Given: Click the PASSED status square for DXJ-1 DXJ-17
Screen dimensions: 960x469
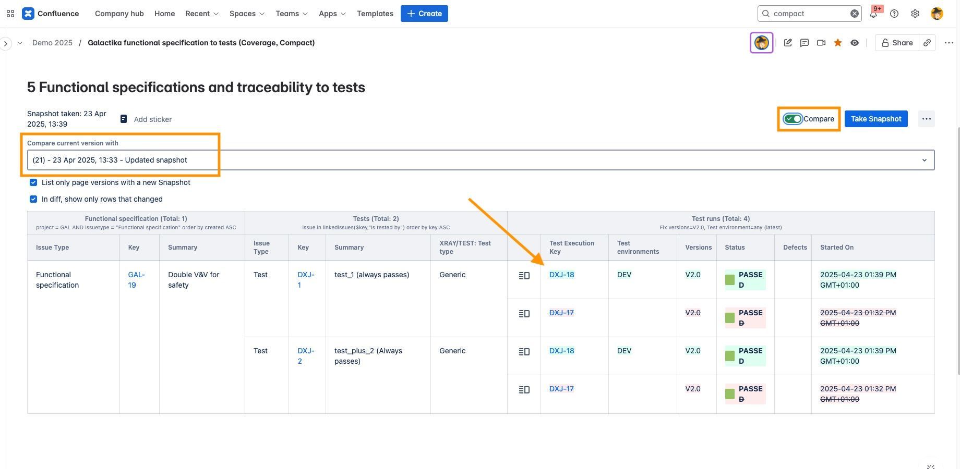Looking at the screenshot, I should pyautogui.click(x=730, y=318).
